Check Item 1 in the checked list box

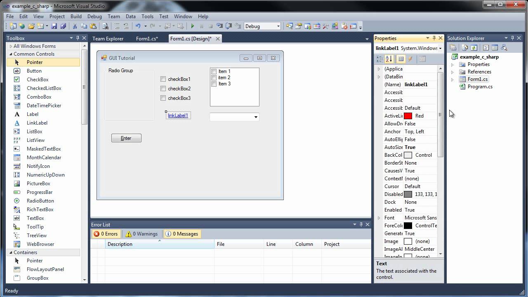click(x=214, y=71)
